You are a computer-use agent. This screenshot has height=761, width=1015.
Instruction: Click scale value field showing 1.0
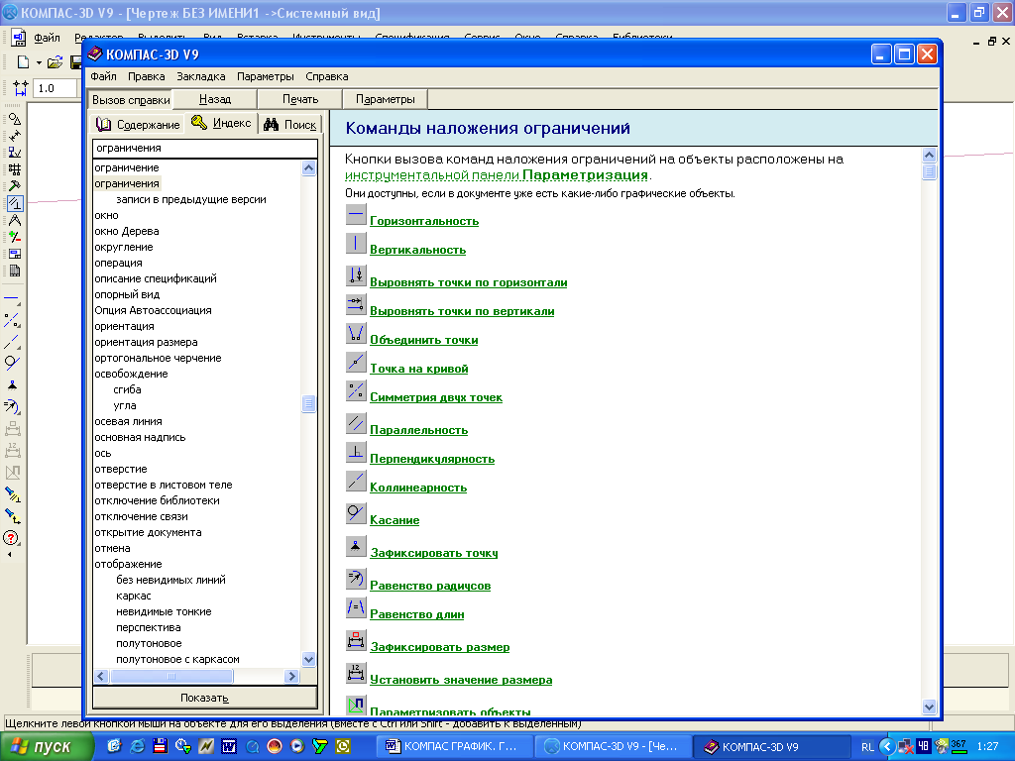pyautogui.click(x=55, y=88)
